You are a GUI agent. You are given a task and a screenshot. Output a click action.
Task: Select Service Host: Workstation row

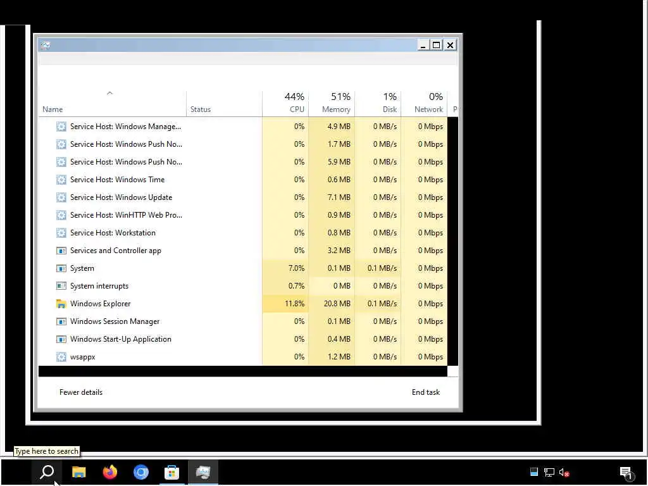(243, 233)
